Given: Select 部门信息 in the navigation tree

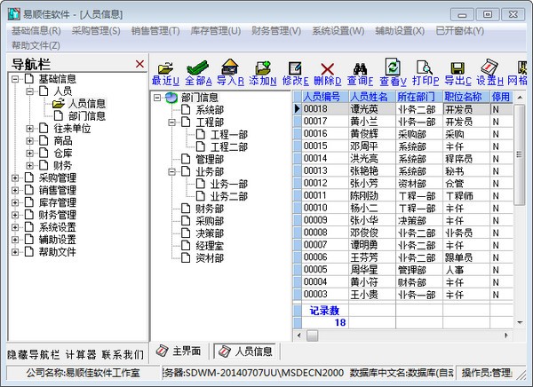Looking at the screenshot, I should pos(86,116).
